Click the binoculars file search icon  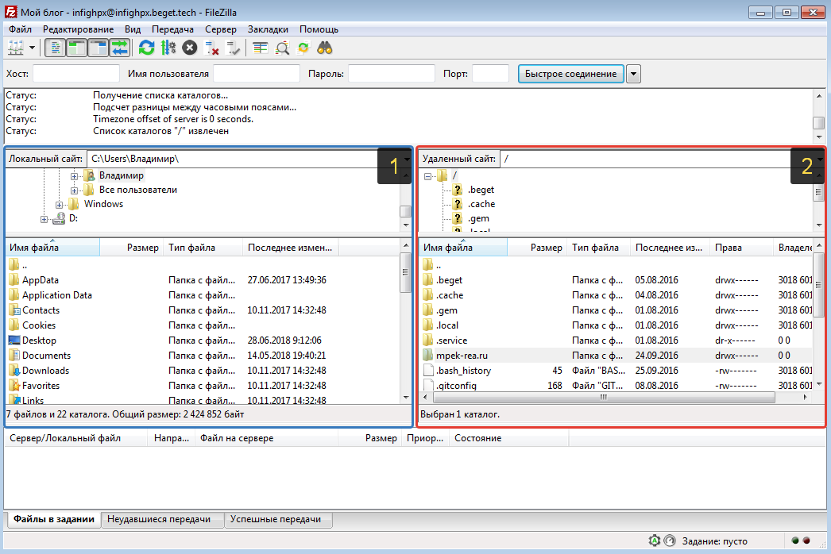click(x=324, y=48)
